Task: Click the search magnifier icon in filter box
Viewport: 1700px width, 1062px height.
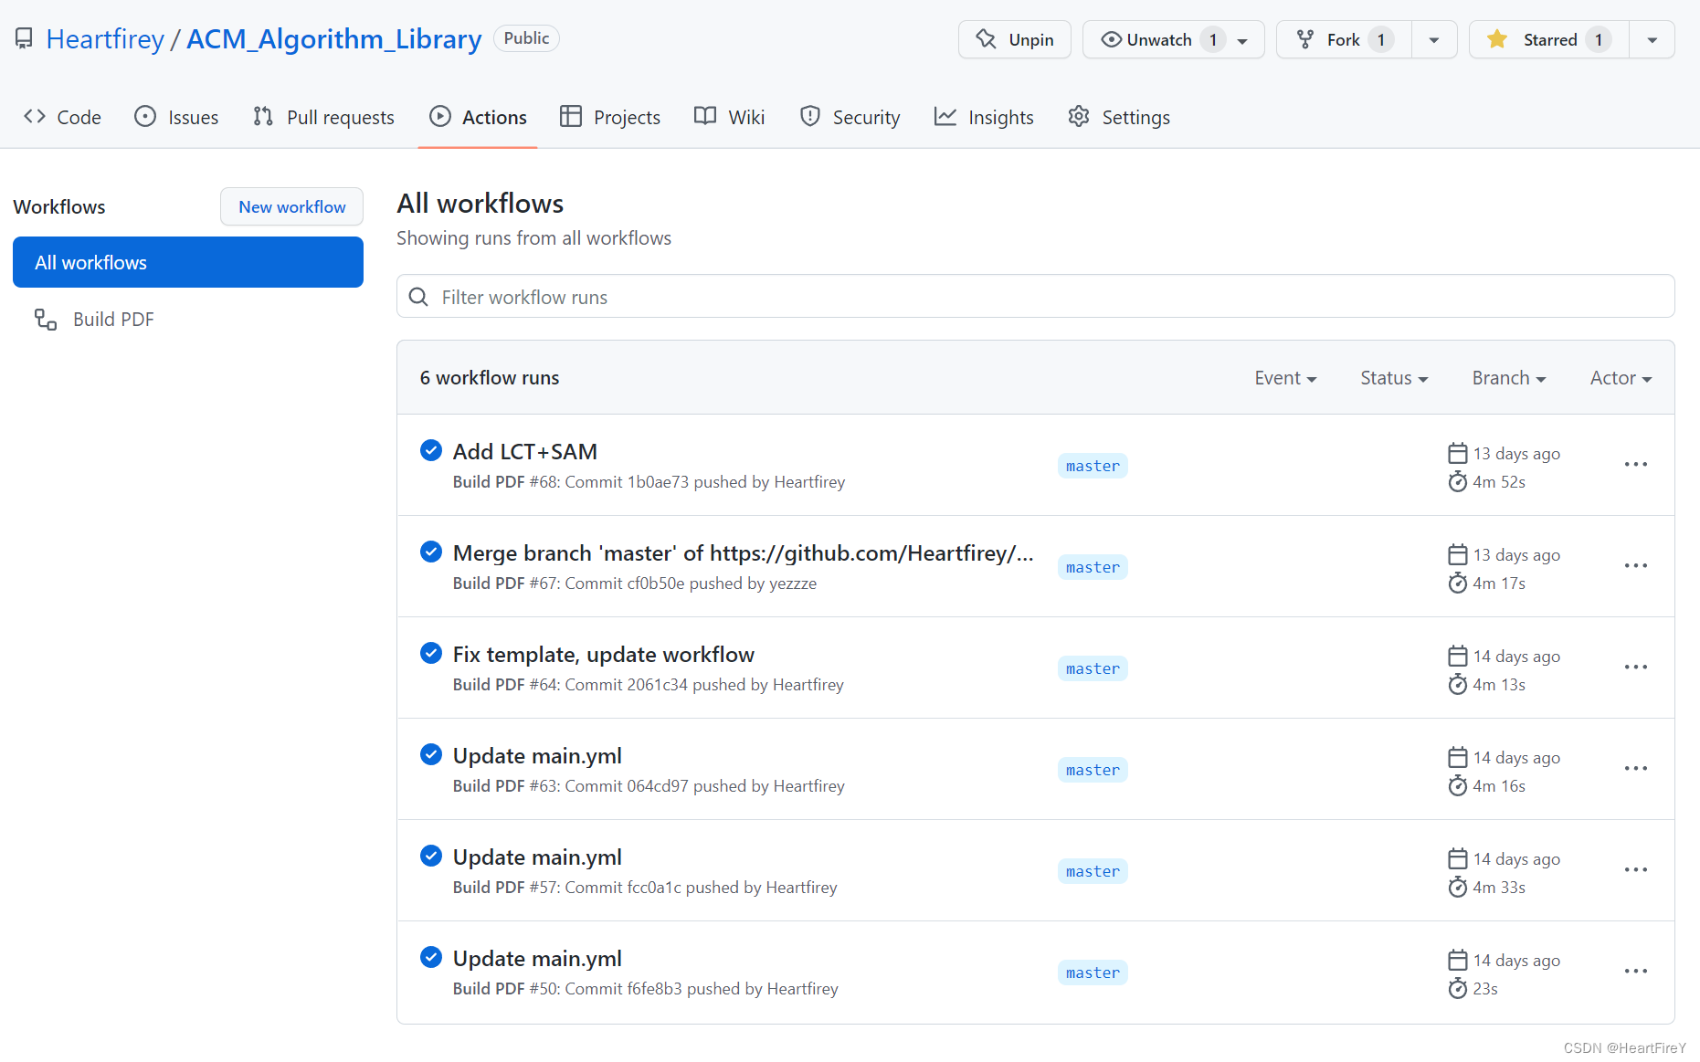Action: (x=418, y=297)
